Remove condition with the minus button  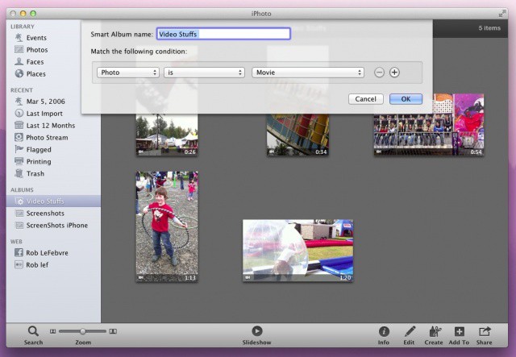click(380, 73)
